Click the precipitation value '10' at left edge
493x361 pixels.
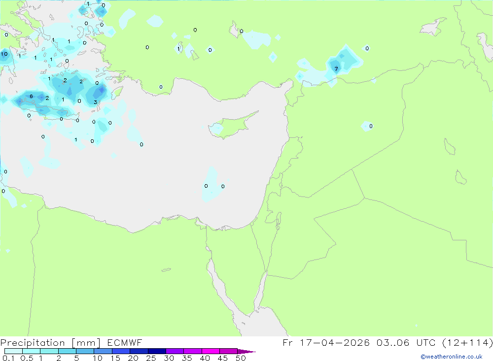(4, 54)
